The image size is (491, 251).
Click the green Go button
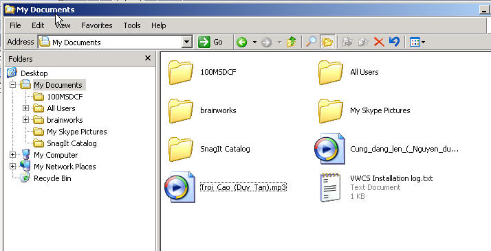pos(210,42)
